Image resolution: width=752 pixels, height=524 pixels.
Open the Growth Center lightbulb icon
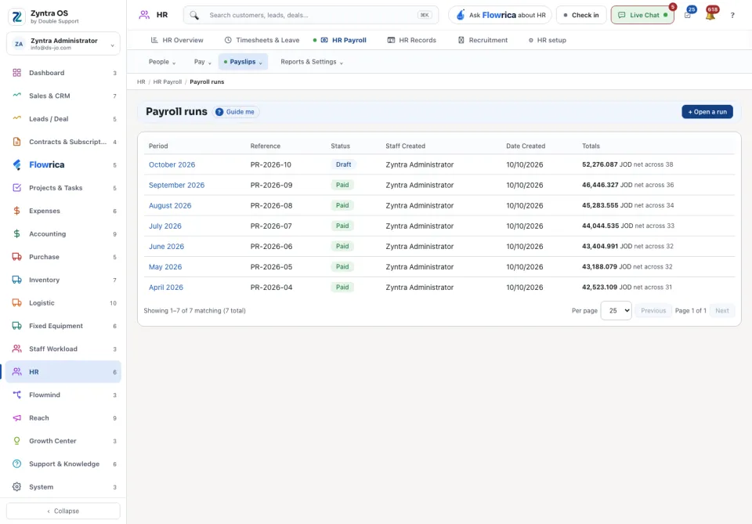(x=16, y=440)
